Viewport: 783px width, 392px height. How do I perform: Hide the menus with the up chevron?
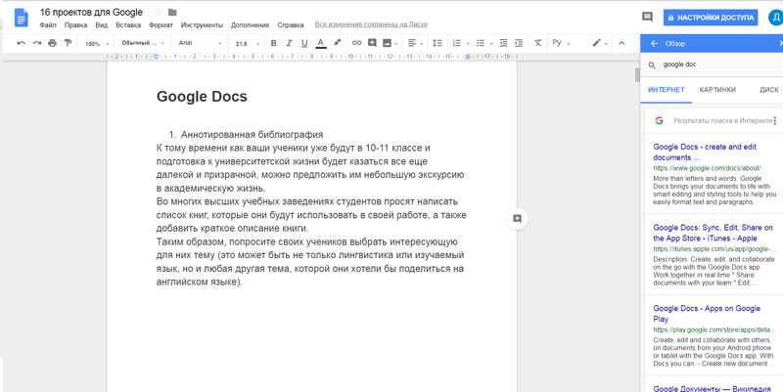622,43
